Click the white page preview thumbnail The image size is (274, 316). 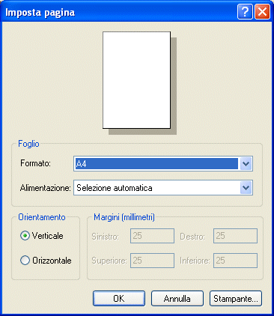pyautogui.click(x=137, y=80)
